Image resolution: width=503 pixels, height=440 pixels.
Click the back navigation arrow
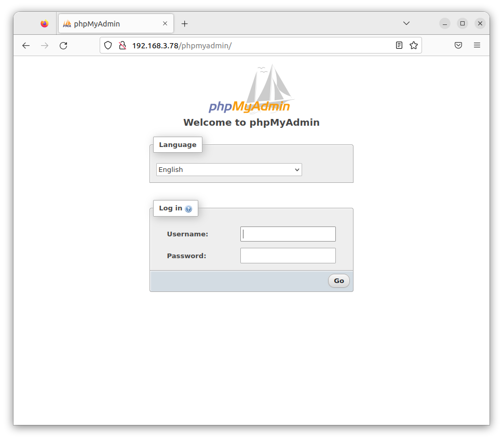pyautogui.click(x=26, y=45)
